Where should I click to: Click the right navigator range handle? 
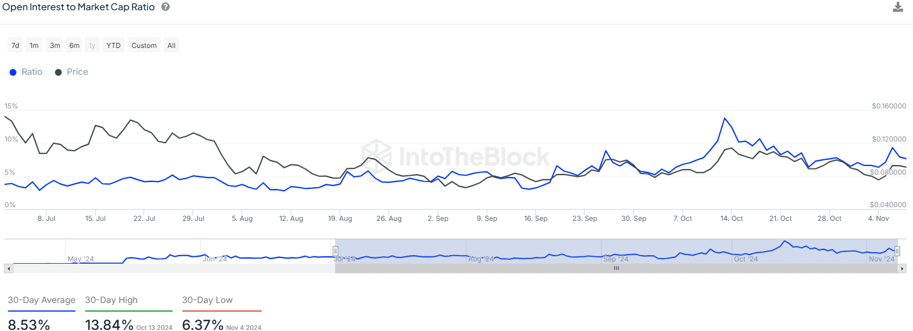coord(898,251)
